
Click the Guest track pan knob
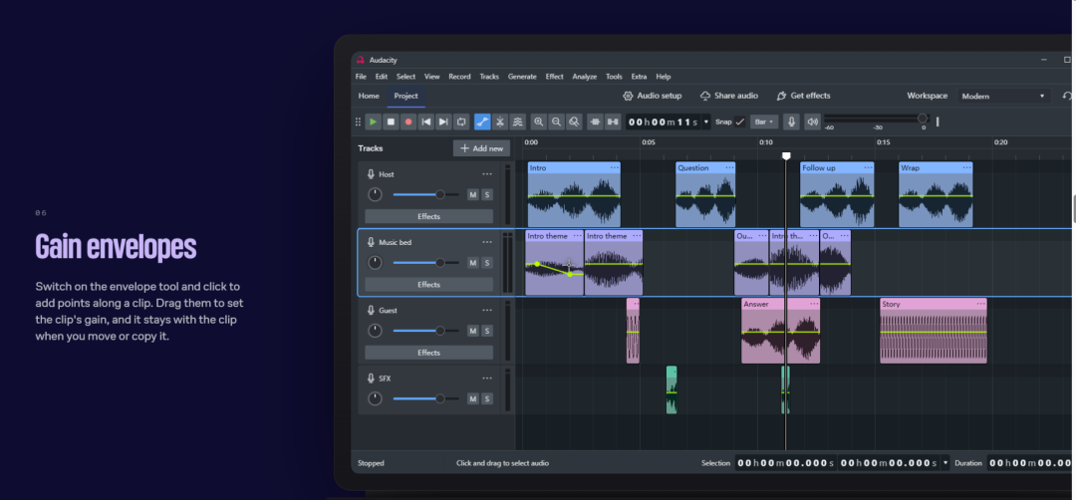pos(375,331)
